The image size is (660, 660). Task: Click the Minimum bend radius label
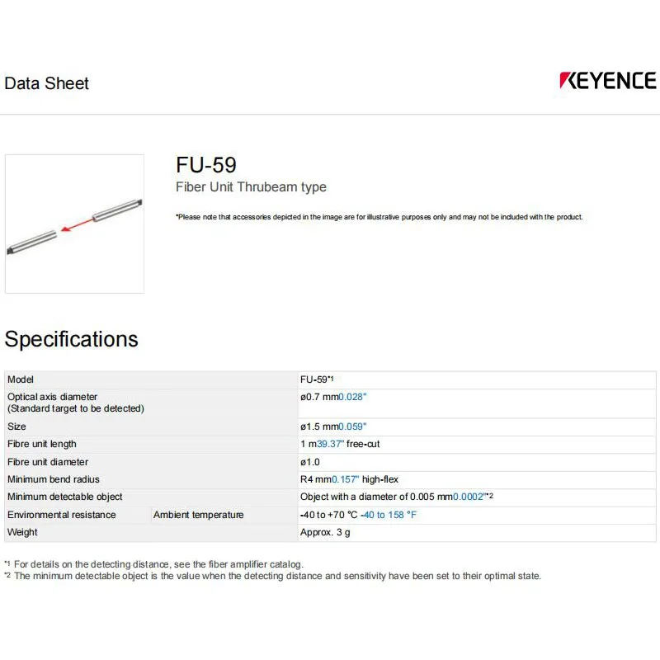(53, 479)
